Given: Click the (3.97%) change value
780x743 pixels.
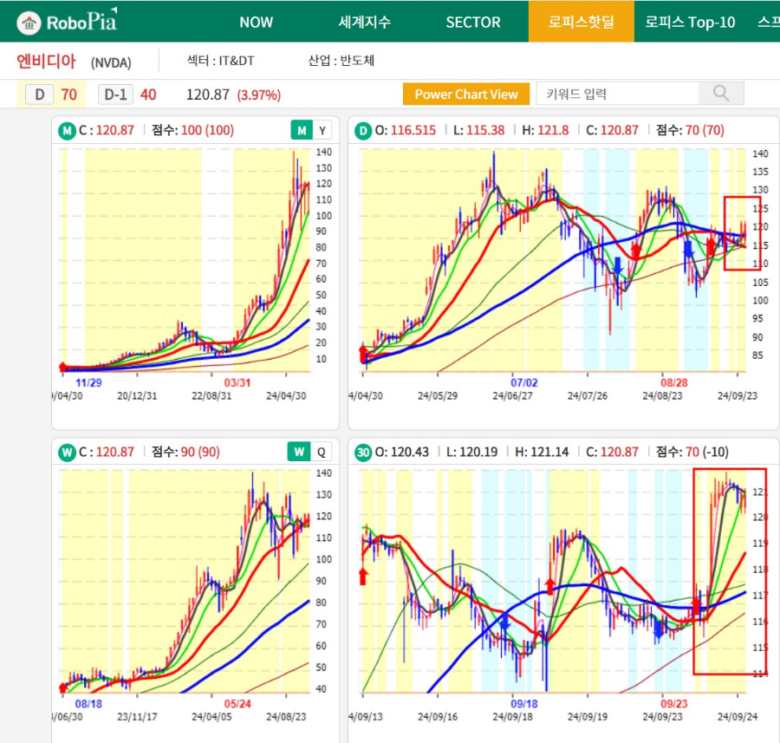Looking at the screenshot, I should [x=258, y=95].
